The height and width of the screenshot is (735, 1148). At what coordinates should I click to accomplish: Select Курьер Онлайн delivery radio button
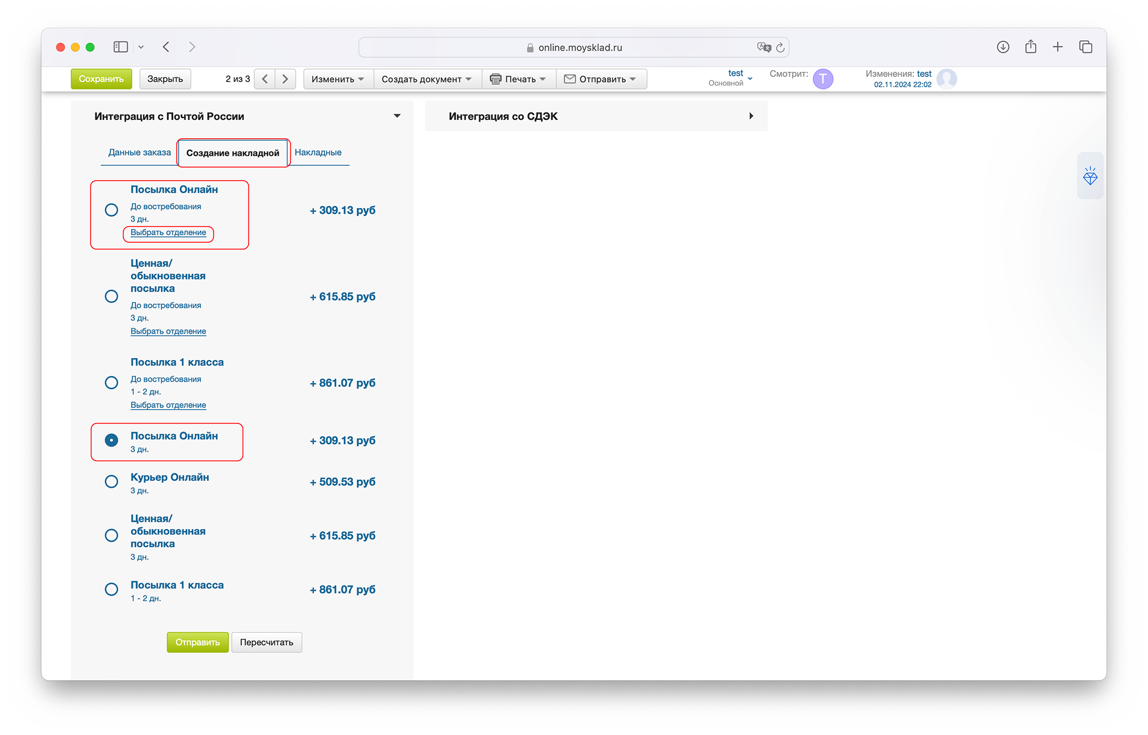tap(111, 481)
